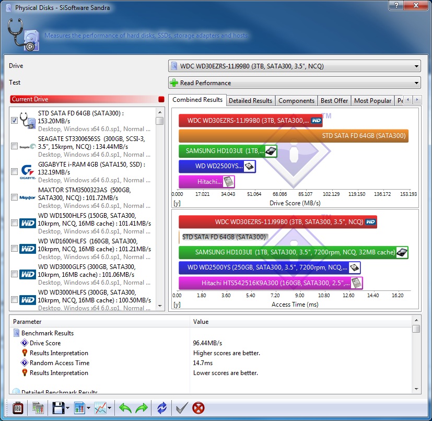Click the Random Access Time diamond icon
This screenshot has height=421, width=432.
25,362
